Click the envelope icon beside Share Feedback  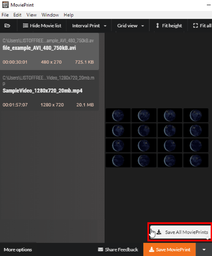click(x=100, y=249)
